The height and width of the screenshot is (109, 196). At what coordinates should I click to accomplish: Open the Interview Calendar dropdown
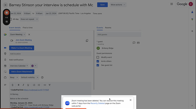point(19,66)
